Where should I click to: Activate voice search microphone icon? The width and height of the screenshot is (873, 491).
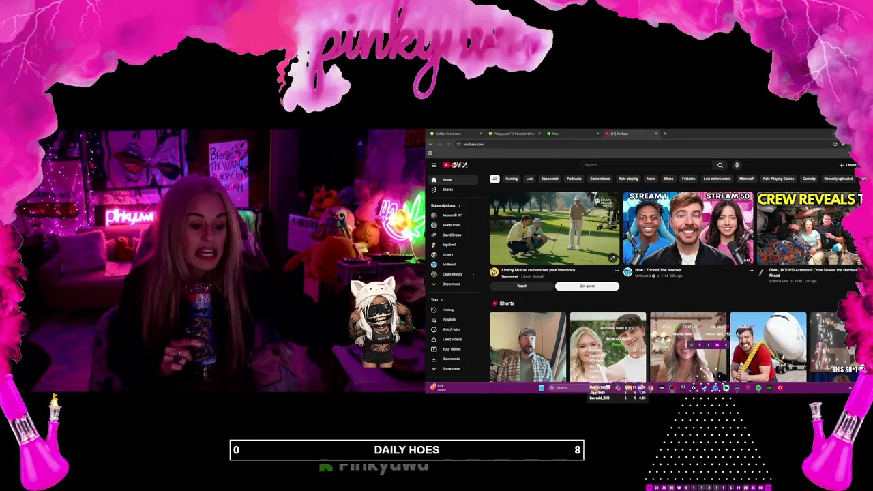click(x=737, y=165)
